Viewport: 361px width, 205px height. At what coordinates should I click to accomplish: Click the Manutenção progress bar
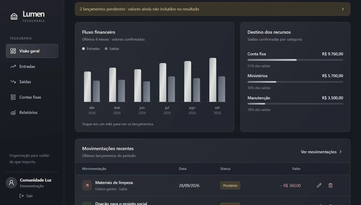295,104
